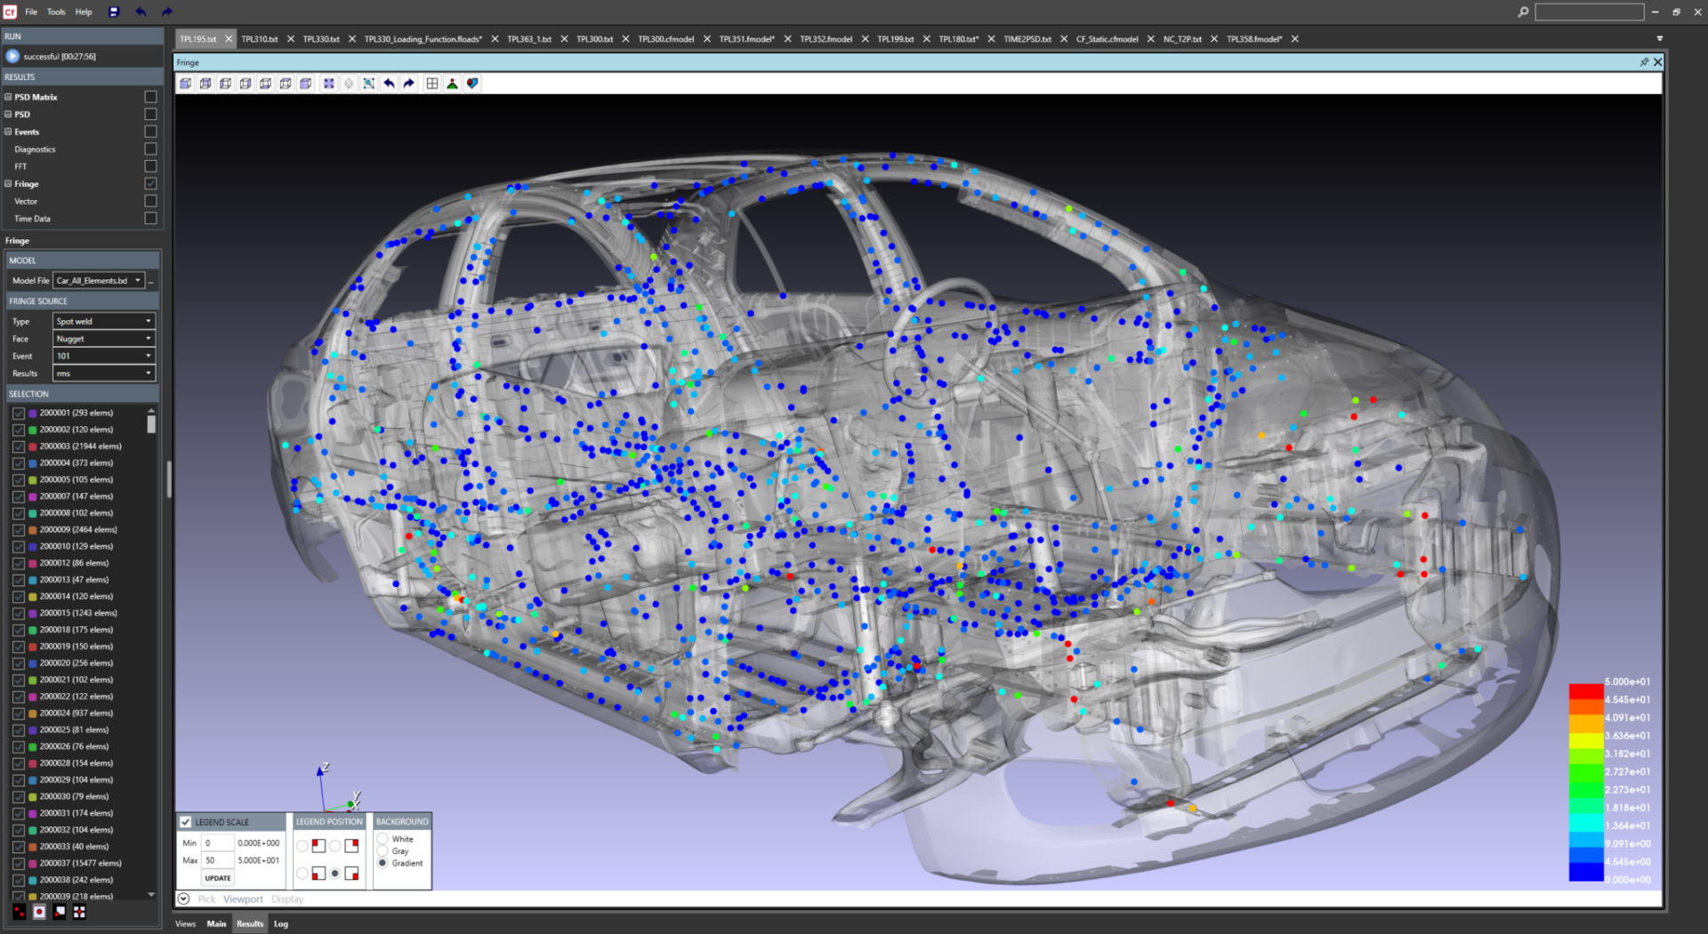This screenshot has height=934, width=1708.
Task: Enable the Events results checkbox
Action: (150, 132)
